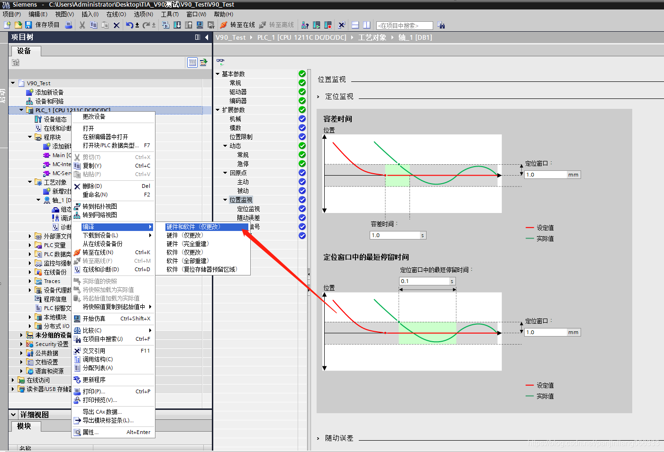Expand the 在线访问 tree node
664x452 pixels.
(x=13, y=380)
